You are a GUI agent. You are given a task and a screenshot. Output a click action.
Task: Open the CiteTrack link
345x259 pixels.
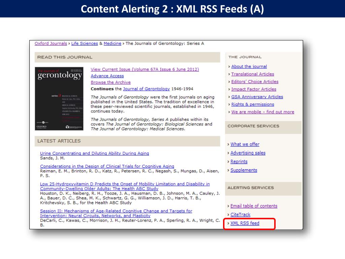[x=240, y=214]
